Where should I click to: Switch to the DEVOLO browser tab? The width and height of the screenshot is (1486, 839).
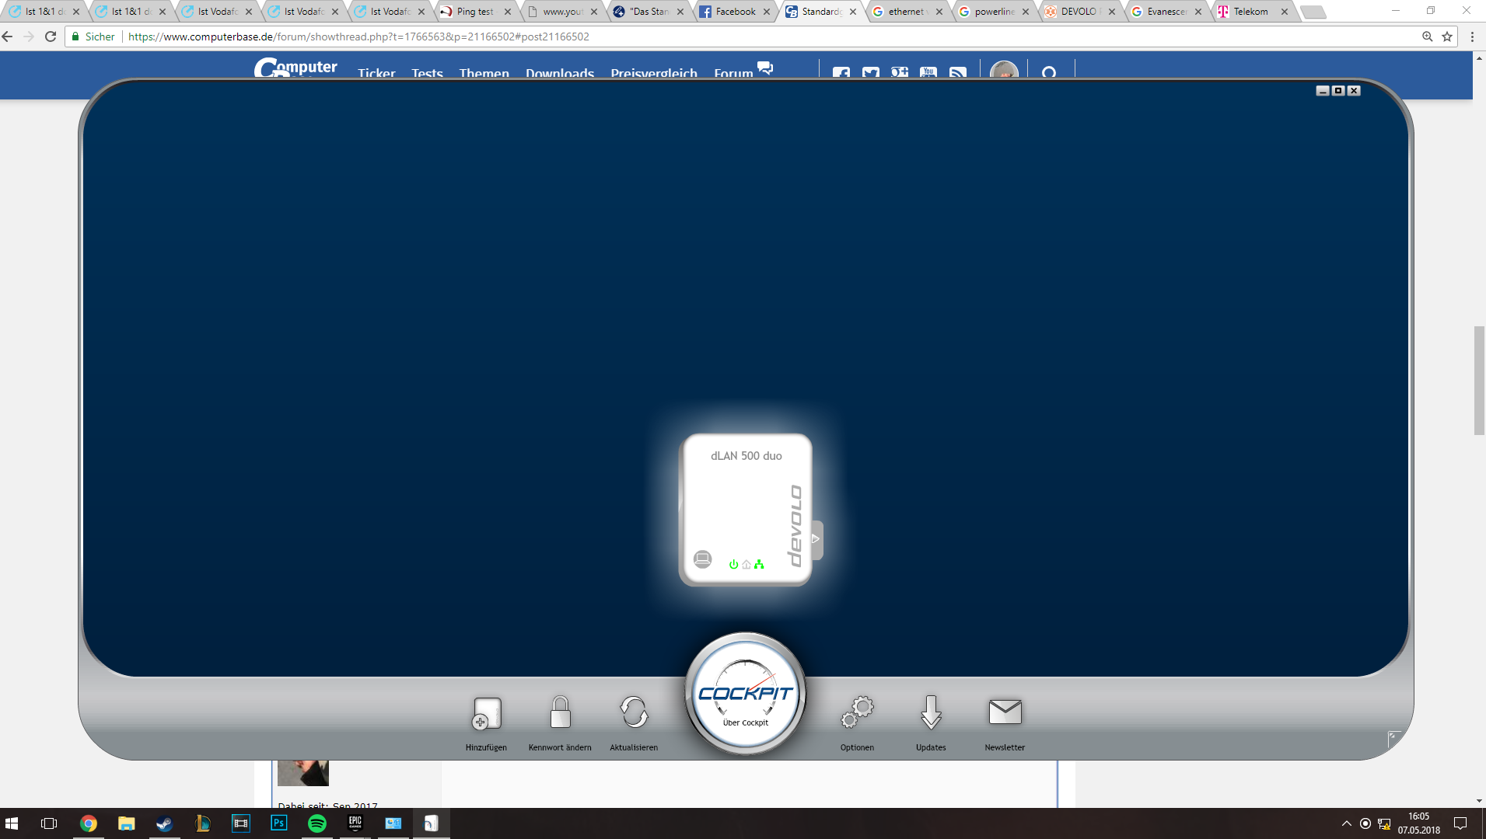click(x=1079, y=12)
